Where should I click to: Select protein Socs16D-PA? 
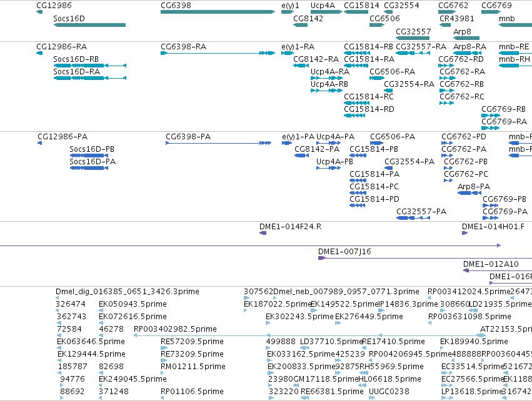coord(89,168)
